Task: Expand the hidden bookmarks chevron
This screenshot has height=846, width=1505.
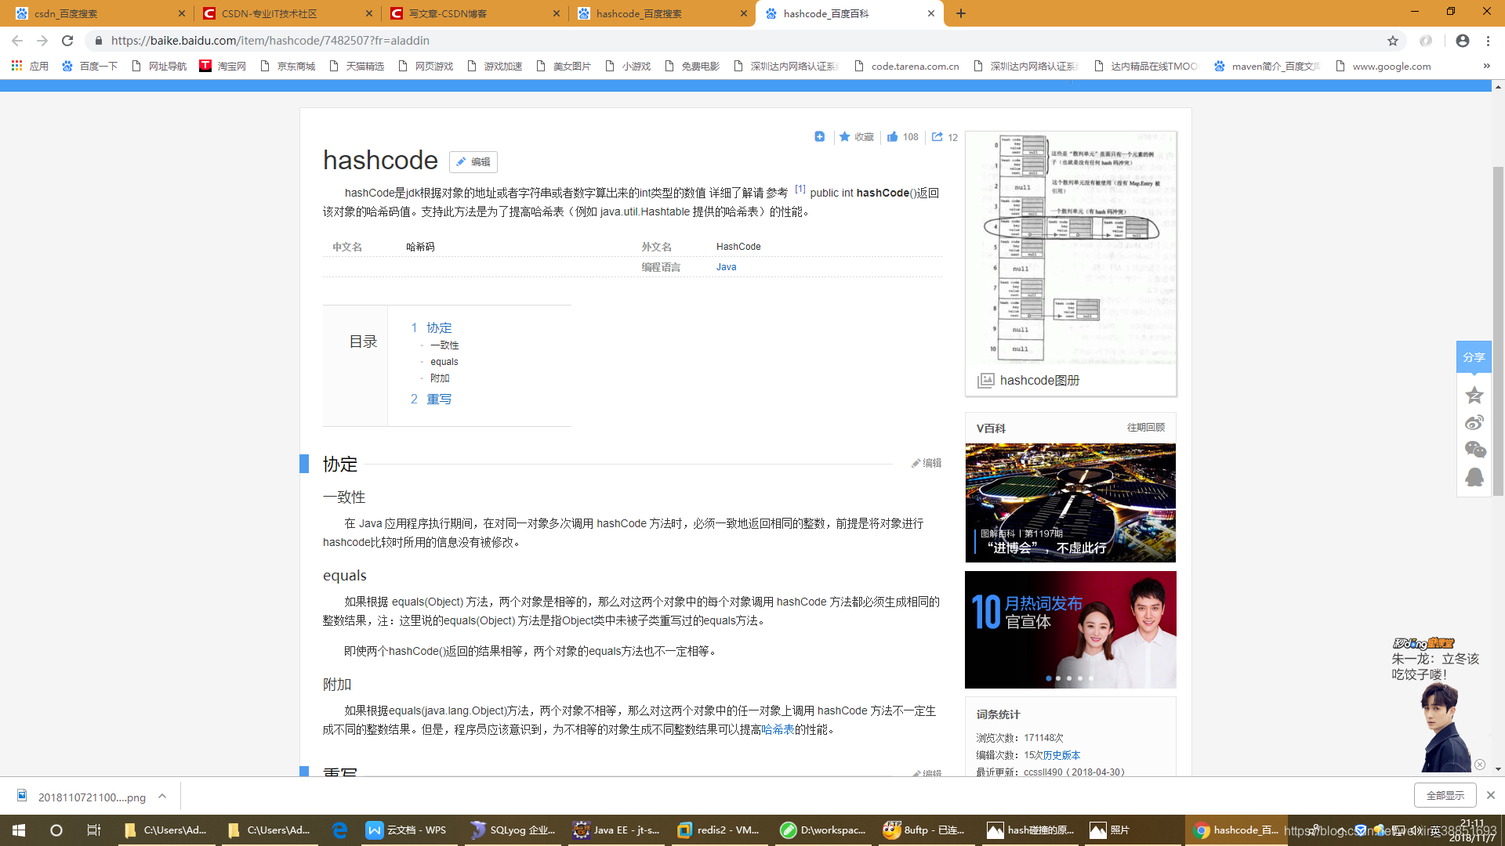Action: [1487, 67]
